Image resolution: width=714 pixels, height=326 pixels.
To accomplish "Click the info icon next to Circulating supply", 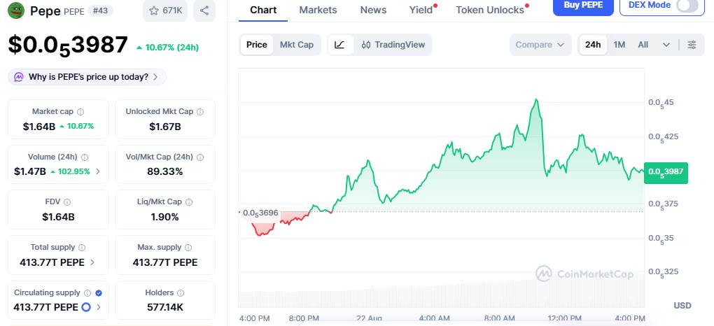I will click(87, 292).
